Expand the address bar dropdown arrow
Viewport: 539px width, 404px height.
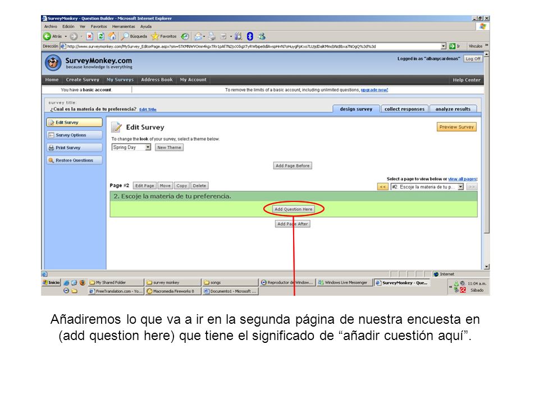point(444,46)
